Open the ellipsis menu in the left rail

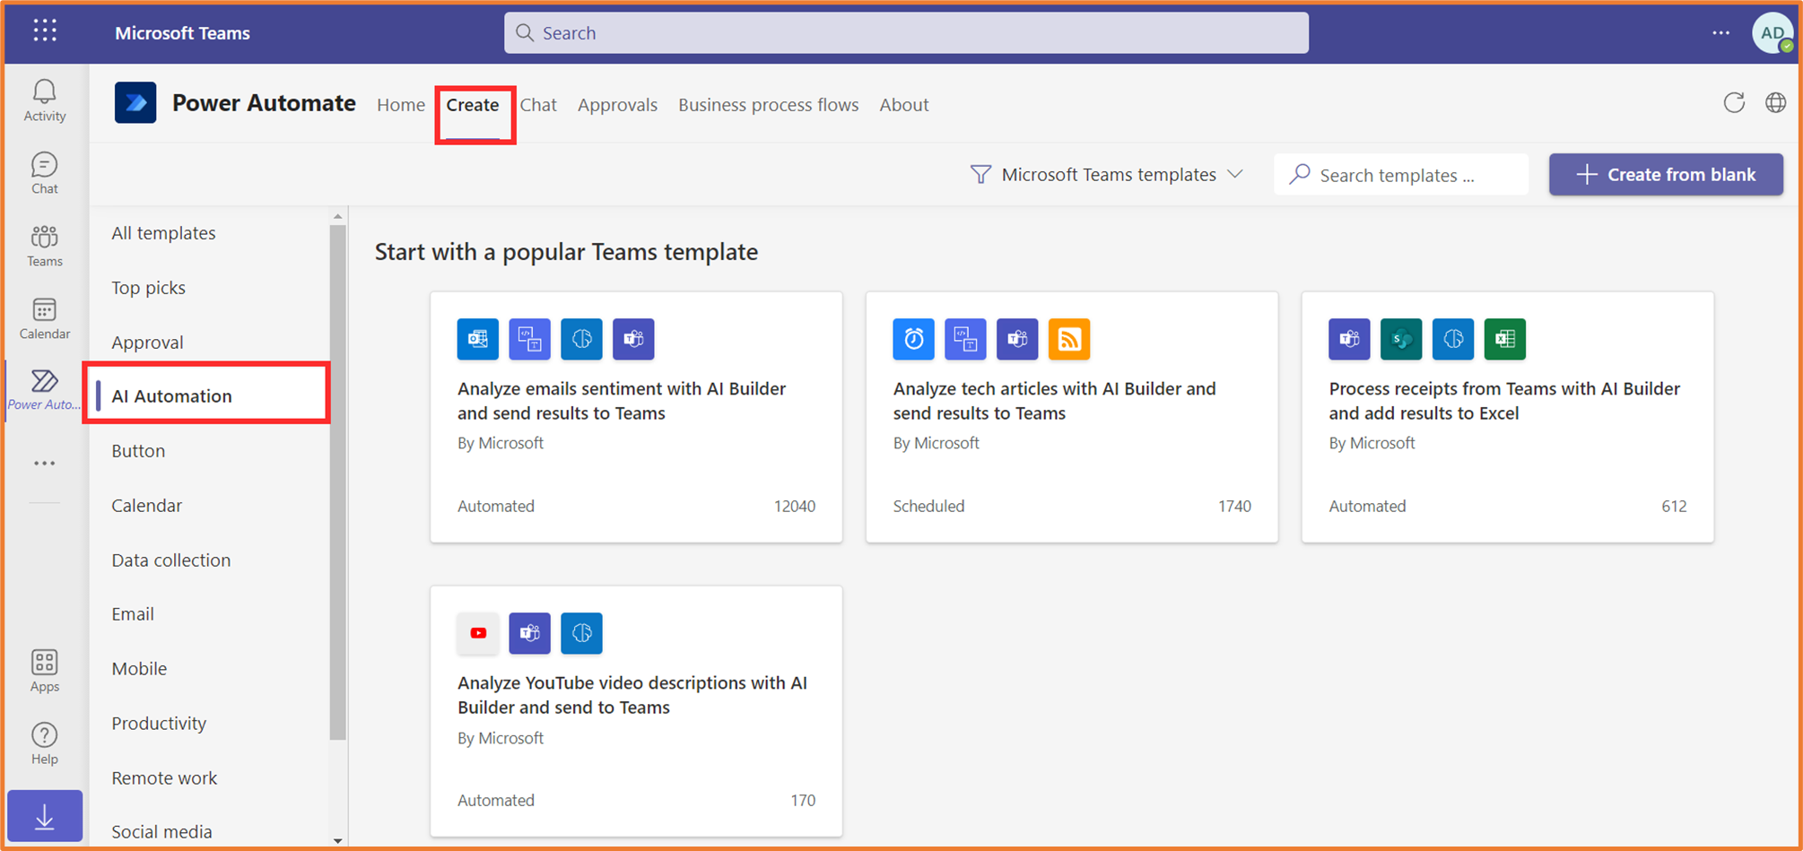[x=43, y=462]
